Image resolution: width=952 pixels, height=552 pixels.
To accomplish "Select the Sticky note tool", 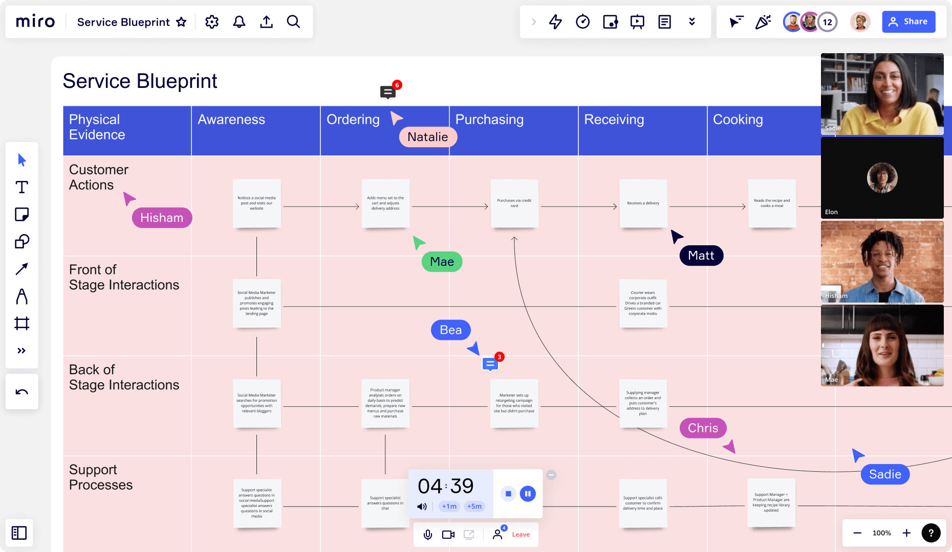I will 21,214.
